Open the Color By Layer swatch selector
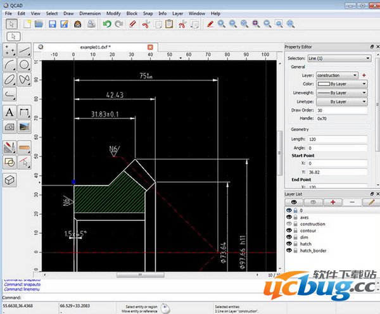 341,84
